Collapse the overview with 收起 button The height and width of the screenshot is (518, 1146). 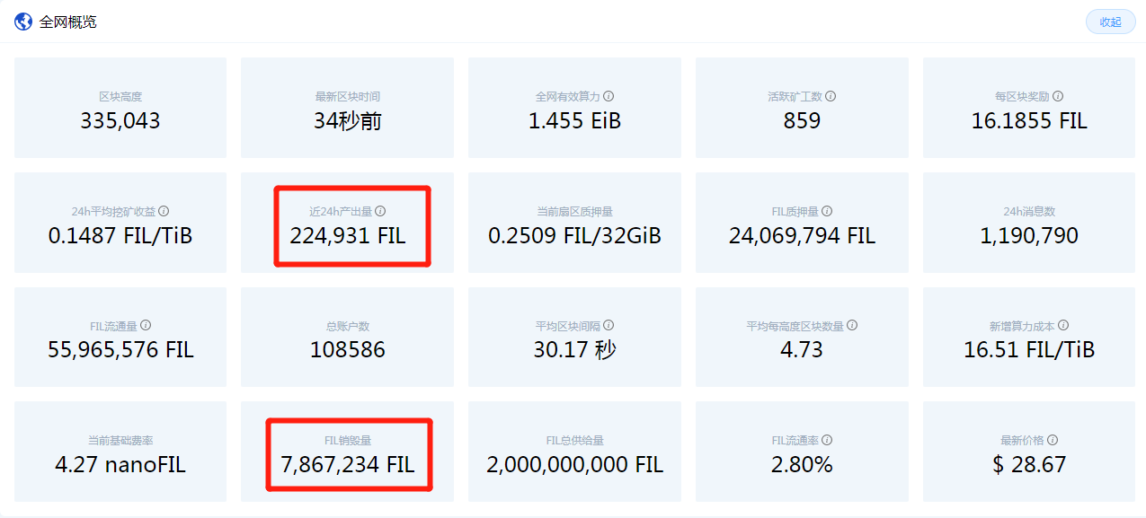coord(1110,22)
